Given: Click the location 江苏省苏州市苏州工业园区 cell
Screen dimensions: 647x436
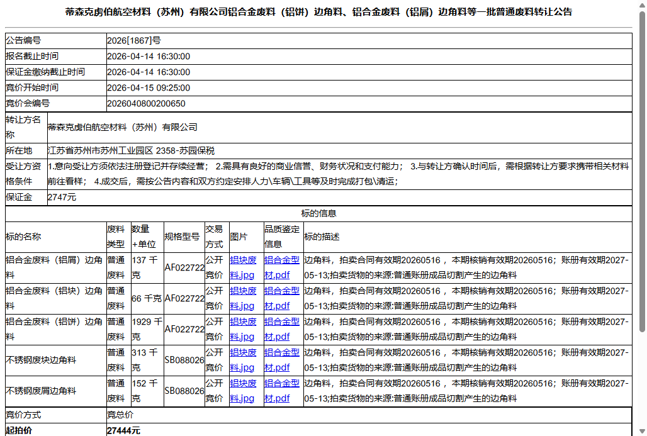Looking at the screenshot, I should [339, 151].
